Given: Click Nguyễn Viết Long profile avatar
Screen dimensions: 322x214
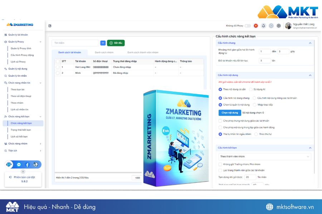Looking at the screenshot, I should (x=288, y=26).
